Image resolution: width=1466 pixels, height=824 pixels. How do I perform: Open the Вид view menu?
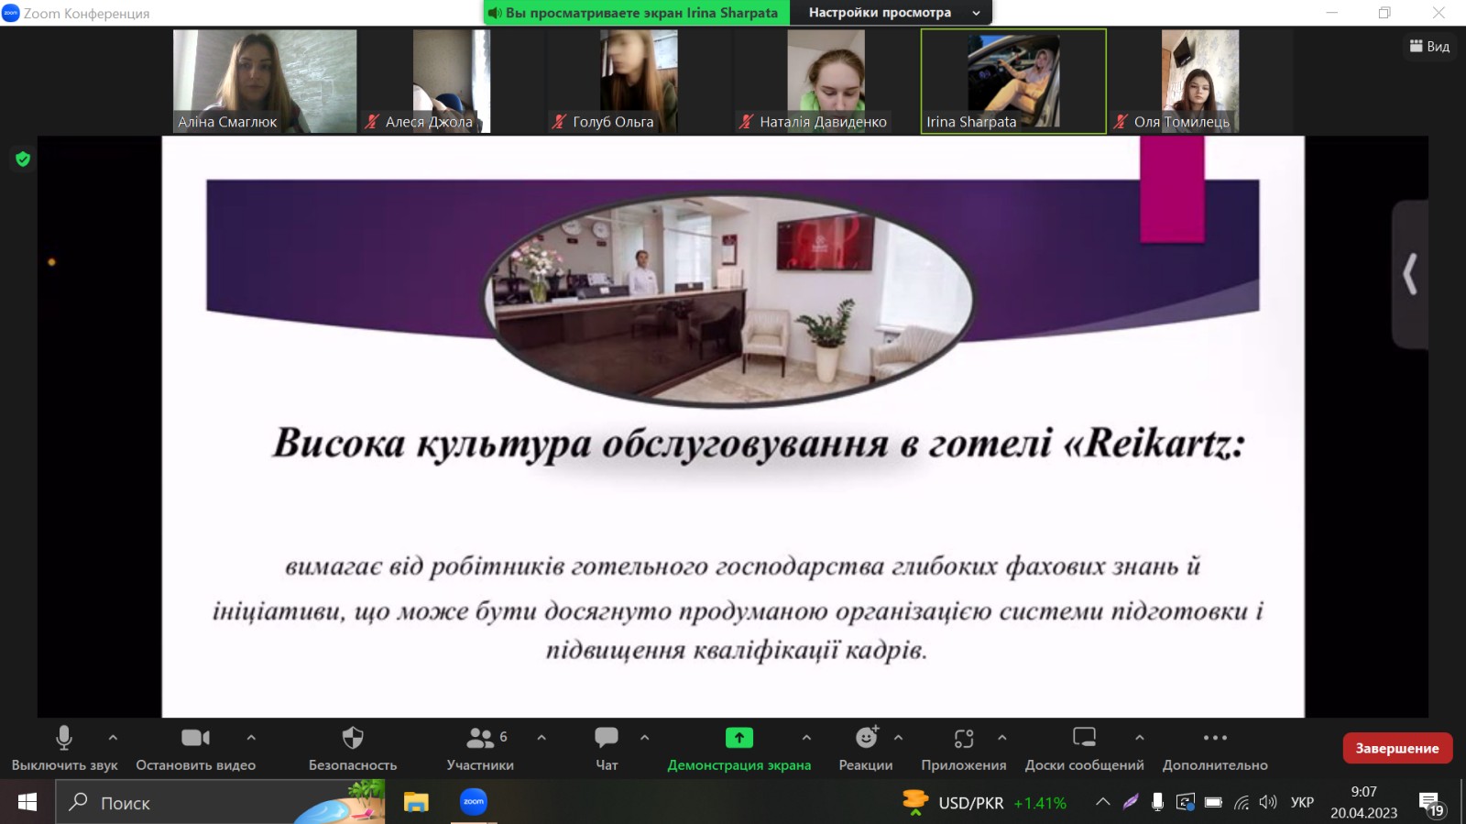[1429, 47]
